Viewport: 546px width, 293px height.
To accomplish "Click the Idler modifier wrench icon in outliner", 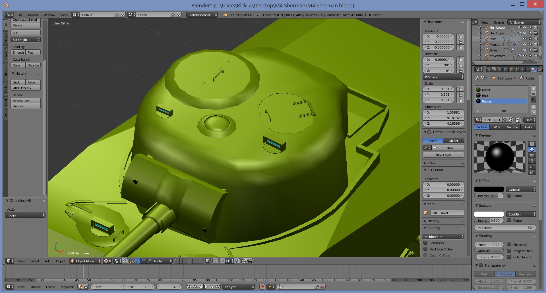I will tap(510, 39).
